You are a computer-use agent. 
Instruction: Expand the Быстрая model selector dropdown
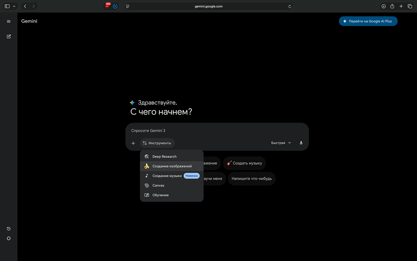tap(281, 143)
